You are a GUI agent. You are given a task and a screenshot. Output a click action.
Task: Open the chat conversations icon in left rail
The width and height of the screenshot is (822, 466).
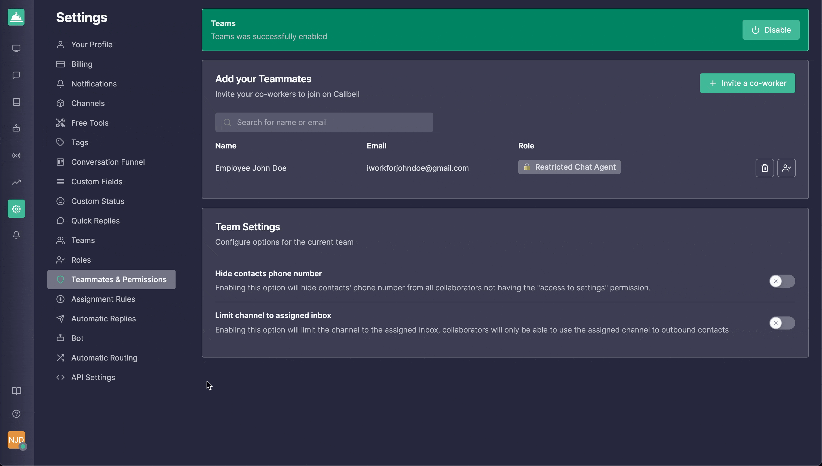(16, 75)
